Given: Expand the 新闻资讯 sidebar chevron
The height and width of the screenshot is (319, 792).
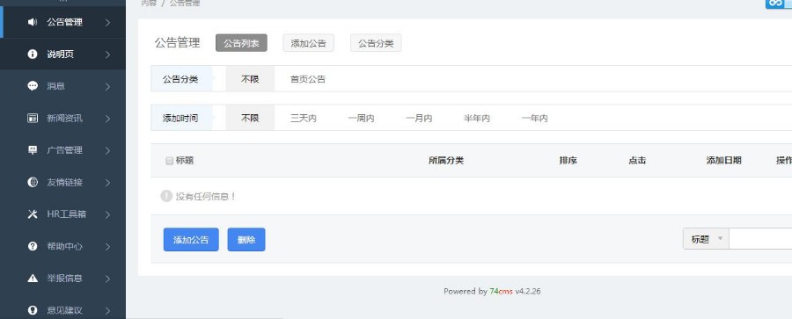Looking at the screenshot, I should [107, 118].
